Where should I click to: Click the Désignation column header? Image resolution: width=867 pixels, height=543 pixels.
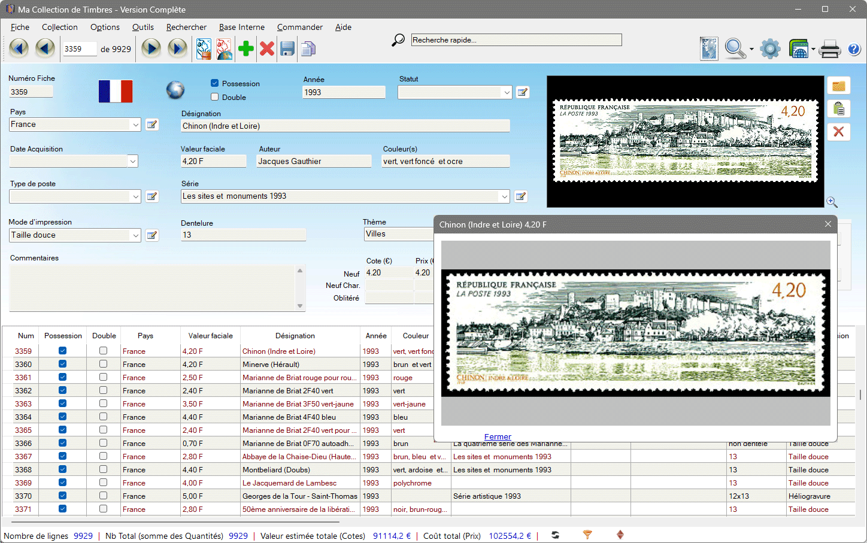295,336
